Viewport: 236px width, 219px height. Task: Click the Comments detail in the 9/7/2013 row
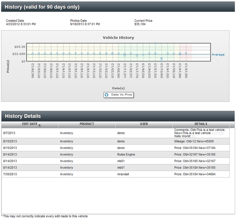coord(200,133)
